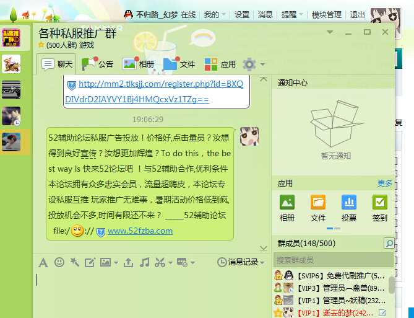Viewport: 414px width, 318px height.
Task: Click the group member search magnifier icon
Action: [389, 243]
